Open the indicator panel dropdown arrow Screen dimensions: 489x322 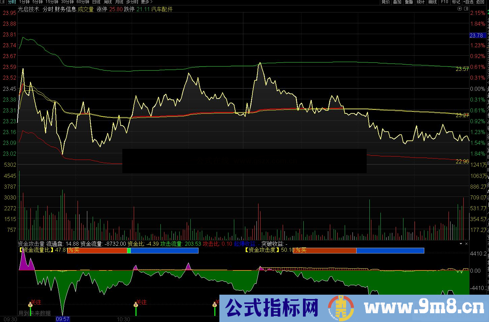(x=461, y=243)
